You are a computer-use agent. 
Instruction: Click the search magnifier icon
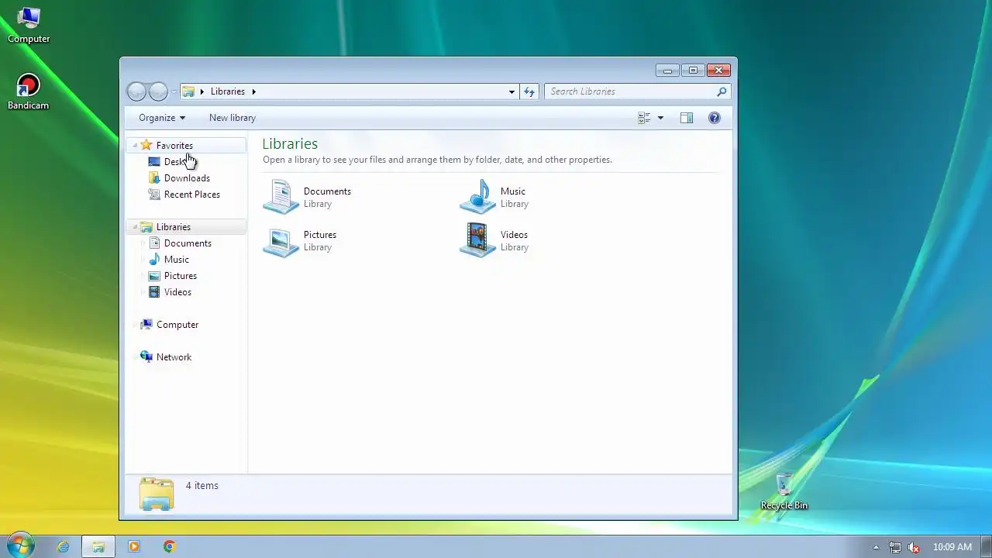tap(722, 91)
